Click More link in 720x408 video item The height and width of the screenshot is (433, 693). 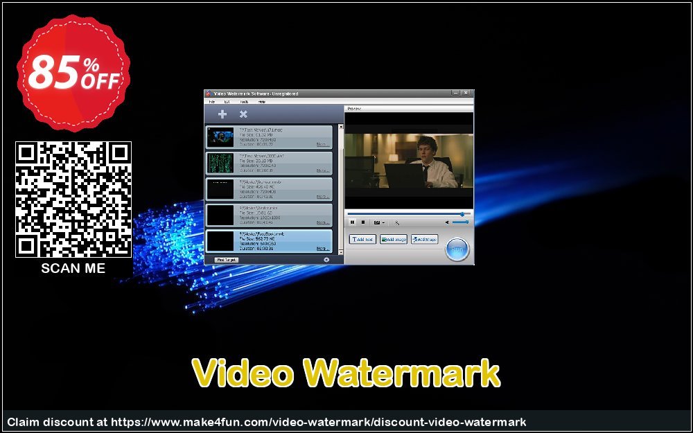323,197
